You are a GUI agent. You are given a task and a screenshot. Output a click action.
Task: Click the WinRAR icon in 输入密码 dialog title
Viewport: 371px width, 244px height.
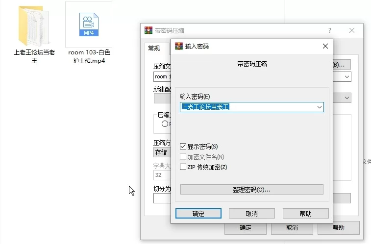178,46
